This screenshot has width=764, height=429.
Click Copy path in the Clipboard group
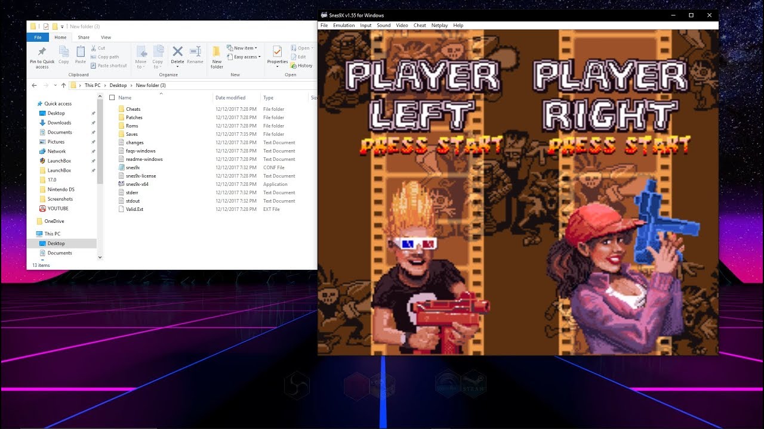pyautogui.click(x=105, y=57)
